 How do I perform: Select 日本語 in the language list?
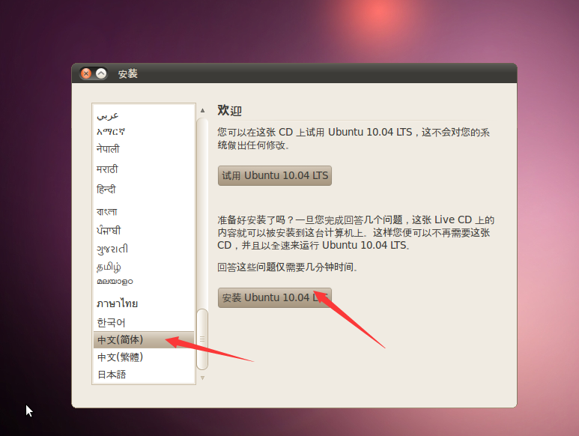pos(144,375)
